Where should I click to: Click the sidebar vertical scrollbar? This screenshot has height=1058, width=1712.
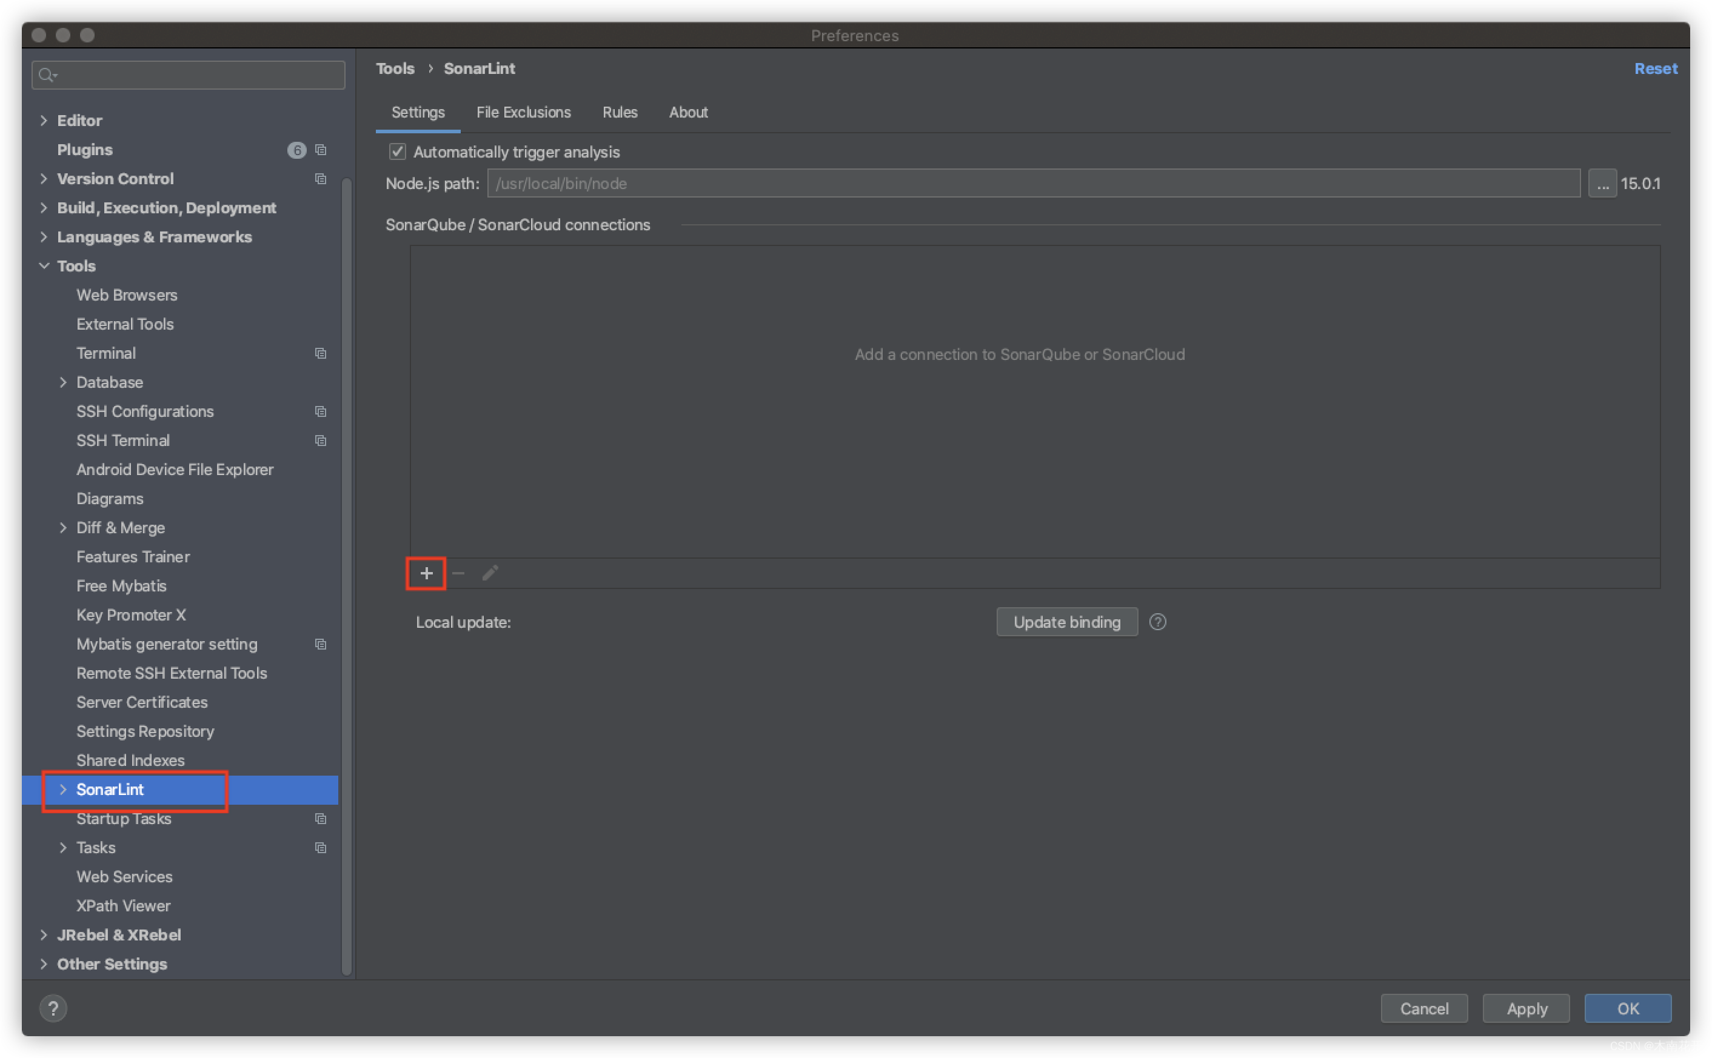346,574
